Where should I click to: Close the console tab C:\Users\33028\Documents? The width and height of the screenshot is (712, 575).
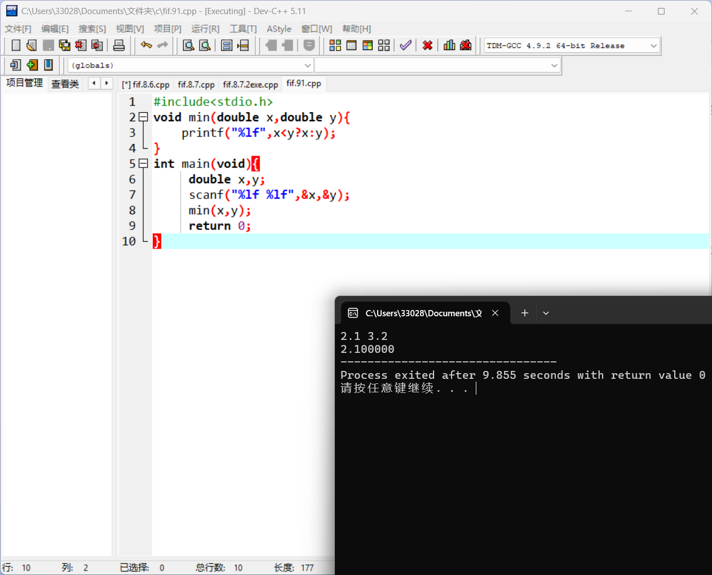click(x=495, y=313)
